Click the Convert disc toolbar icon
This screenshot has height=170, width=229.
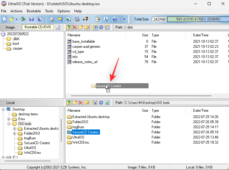pos(68,19)
